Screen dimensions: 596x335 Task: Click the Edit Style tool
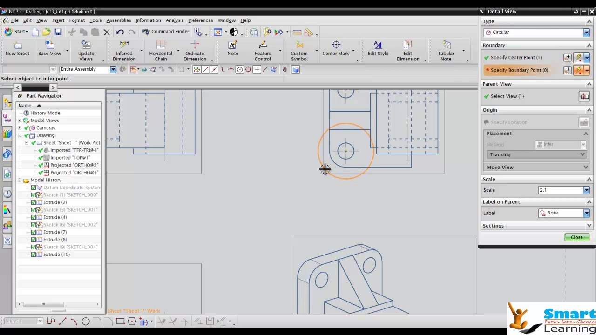[378, 49]
